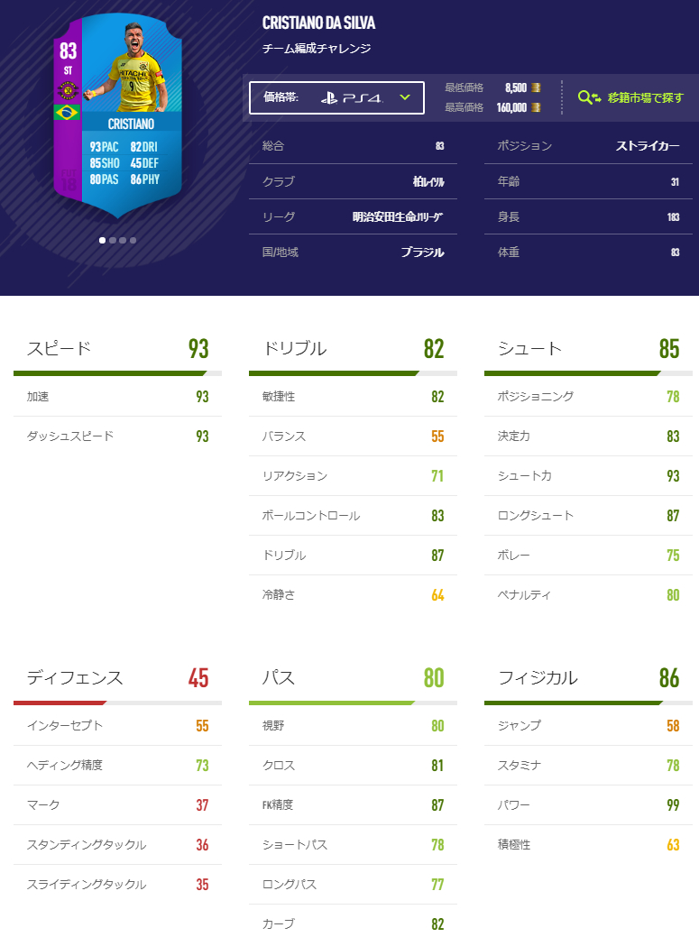Click the パワー stat row
The height and width of the screenshot is (937, 699).
tap(588, 804)
